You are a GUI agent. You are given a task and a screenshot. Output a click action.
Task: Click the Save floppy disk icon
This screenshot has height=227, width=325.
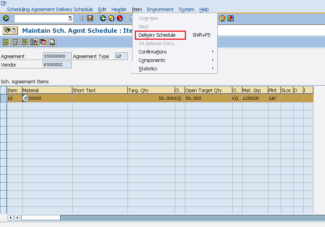click(90, 18)
